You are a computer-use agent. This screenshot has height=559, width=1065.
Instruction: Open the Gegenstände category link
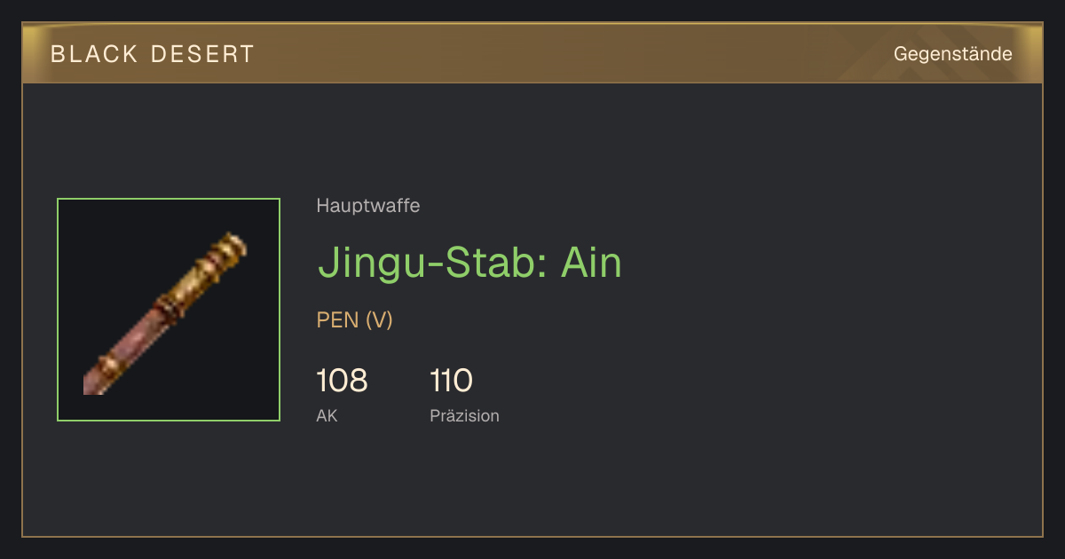[x=952, y=54]
